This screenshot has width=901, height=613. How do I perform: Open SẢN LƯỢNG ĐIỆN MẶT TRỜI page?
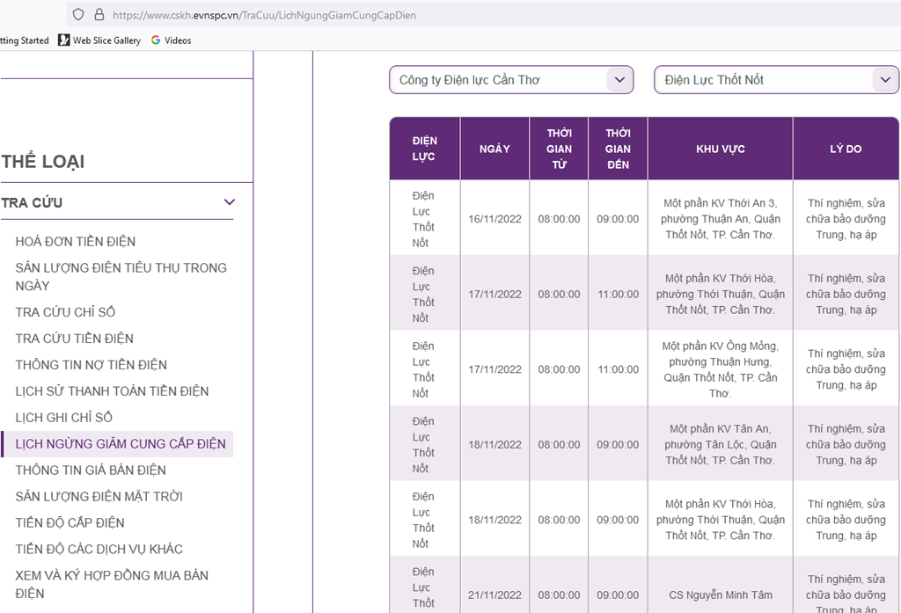(x=99, y=497)
